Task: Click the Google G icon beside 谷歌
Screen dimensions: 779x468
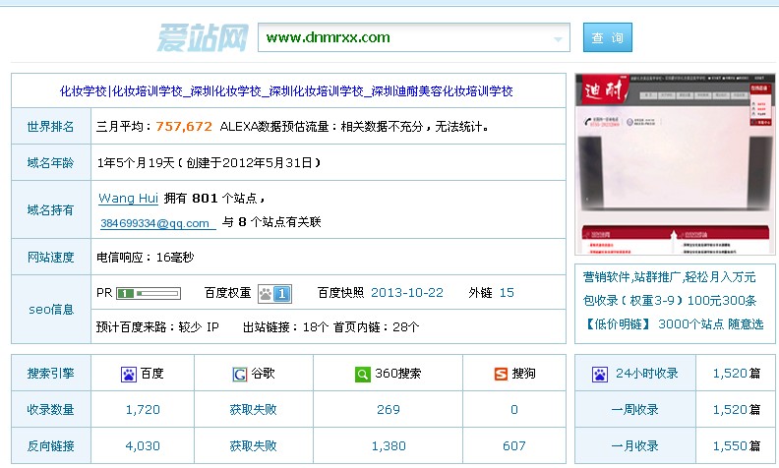Action: coord(239,374)
